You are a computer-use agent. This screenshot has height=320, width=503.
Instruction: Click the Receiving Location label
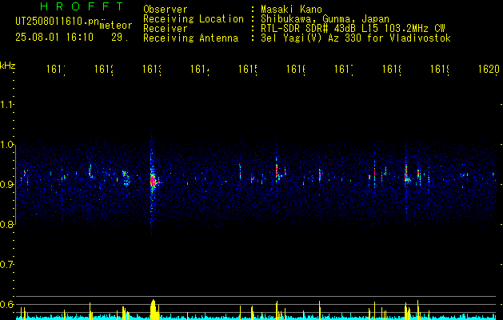(194, 19)
